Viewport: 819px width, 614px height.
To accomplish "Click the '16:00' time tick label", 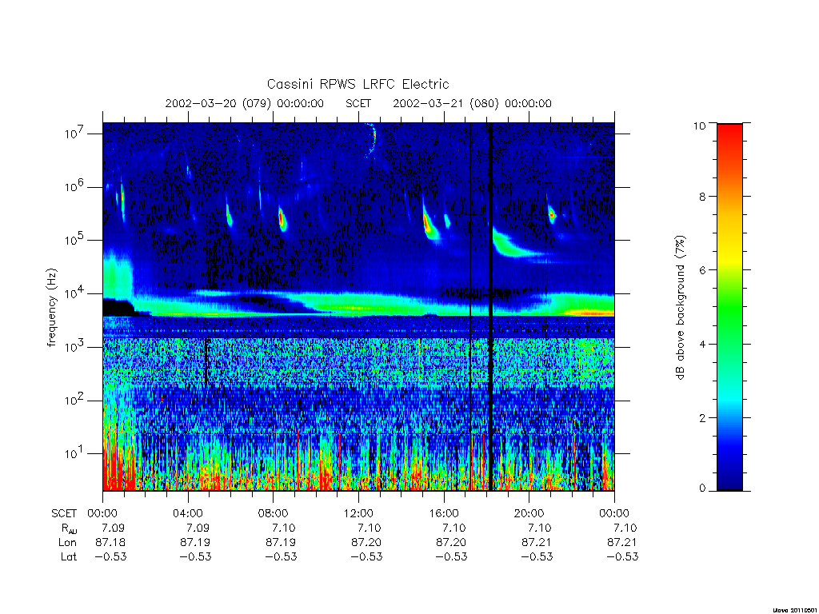I will coord(443,514).
